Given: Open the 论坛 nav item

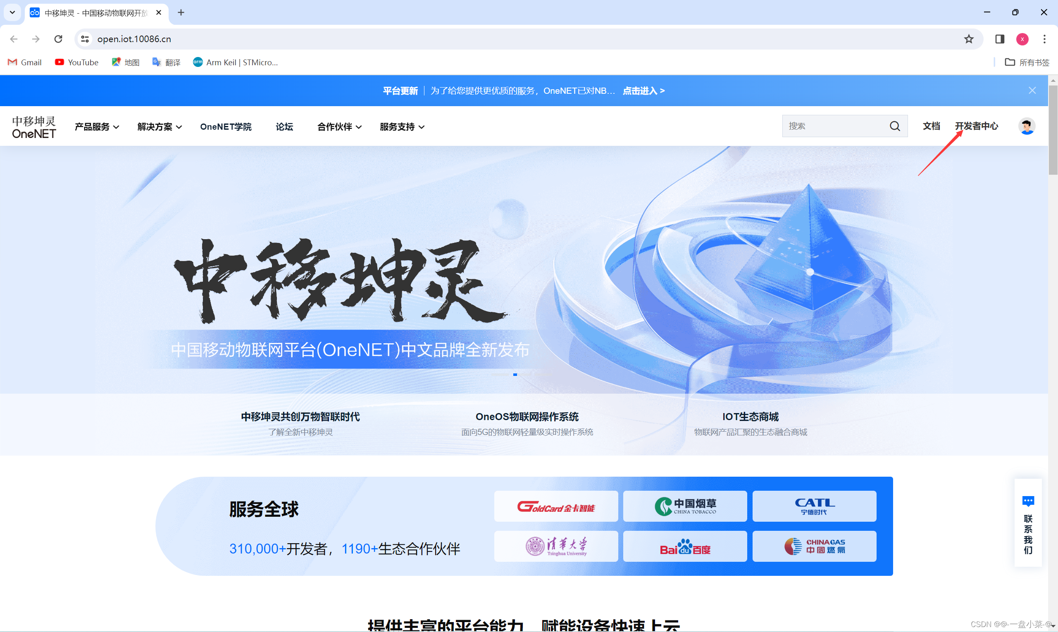Looking at the screenshot, I should click(x=284, y=126).
